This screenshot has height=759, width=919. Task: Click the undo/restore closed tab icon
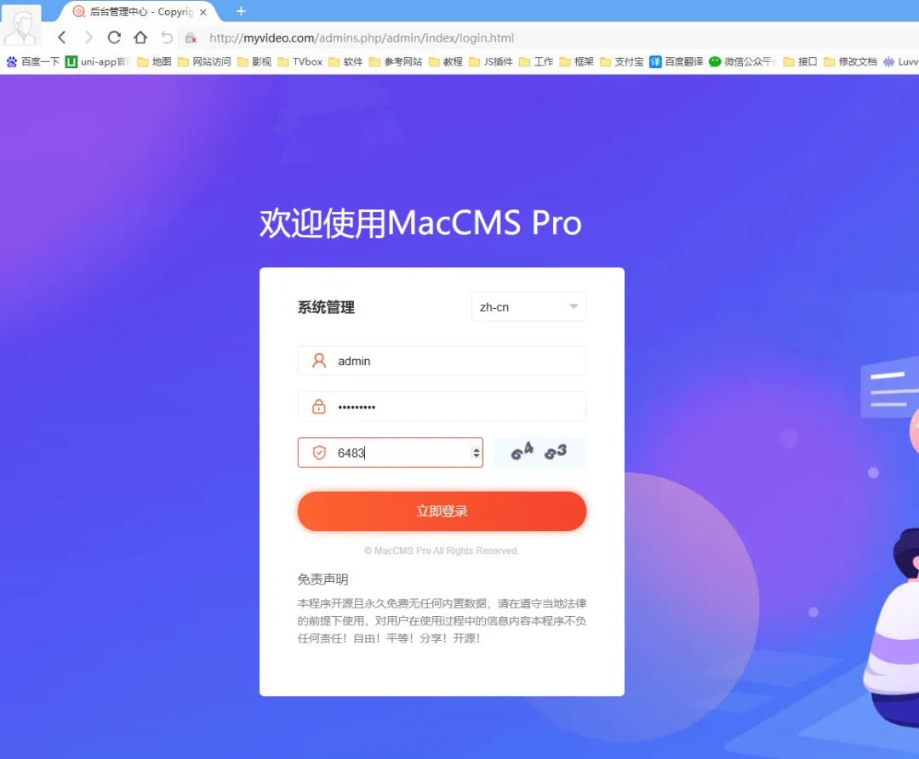167,37
